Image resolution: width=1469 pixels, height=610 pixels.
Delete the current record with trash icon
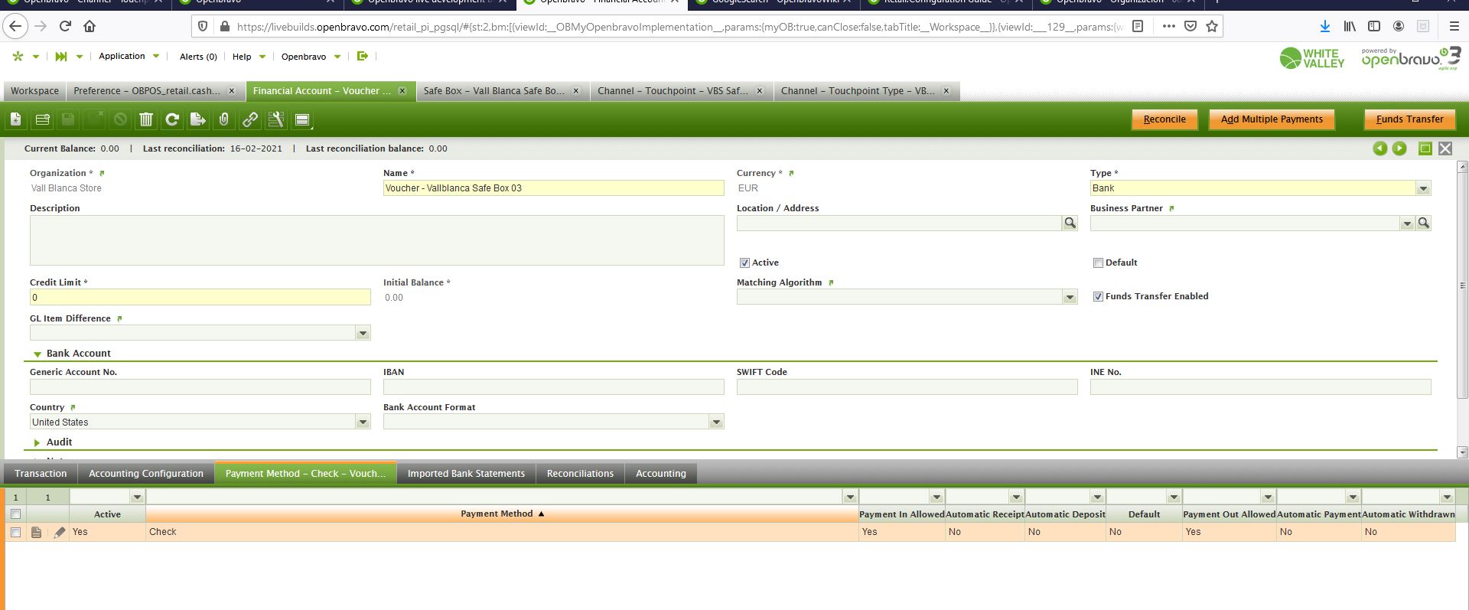[146, 119]
